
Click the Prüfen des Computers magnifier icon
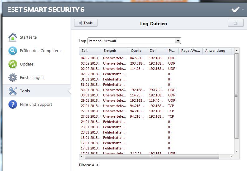tap(12, 51)
